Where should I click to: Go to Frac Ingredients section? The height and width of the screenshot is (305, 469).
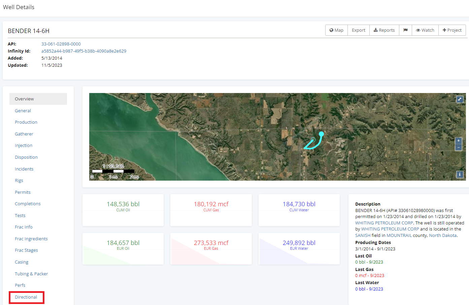pyautogui.click(x=31, y=239)
